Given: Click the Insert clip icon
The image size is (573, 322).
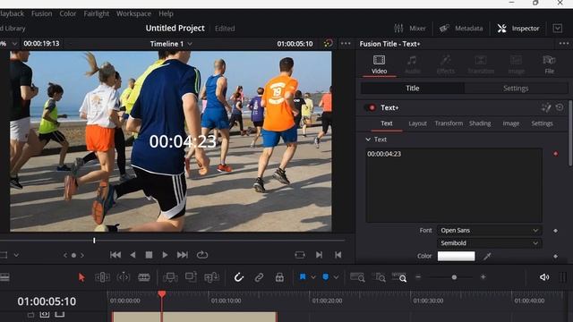Looking at the screenshot, I should [x=170, y=277].
